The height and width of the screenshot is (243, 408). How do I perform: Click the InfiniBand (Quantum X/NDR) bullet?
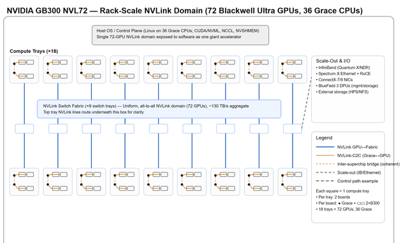[x=343, y=67]
